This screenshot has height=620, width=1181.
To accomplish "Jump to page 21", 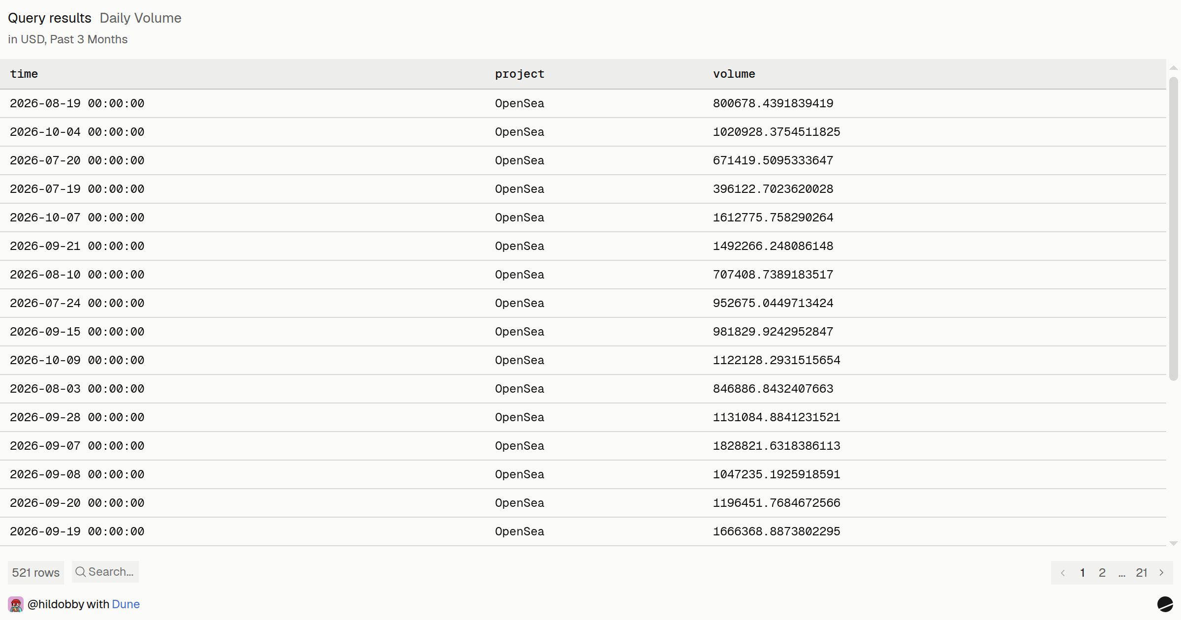I will [1142, 573].
